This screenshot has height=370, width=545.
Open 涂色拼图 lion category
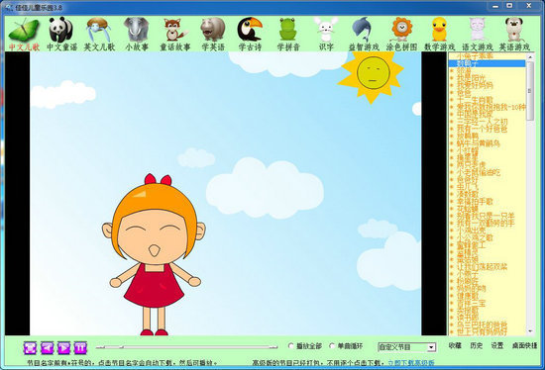(401, 34)
